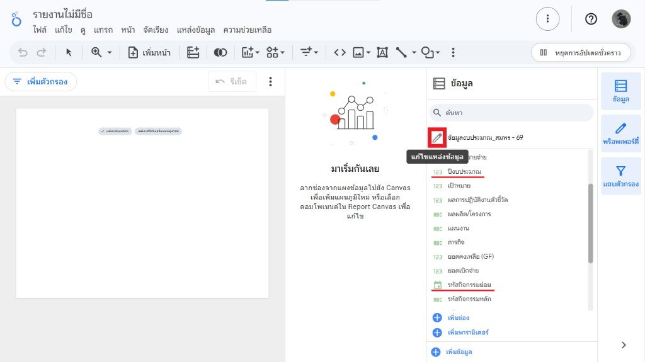Image resolution: width=645 pixels, height=362 pixels.
Task: Click the ค้นหา search field
Action: (x=511, y=113)
